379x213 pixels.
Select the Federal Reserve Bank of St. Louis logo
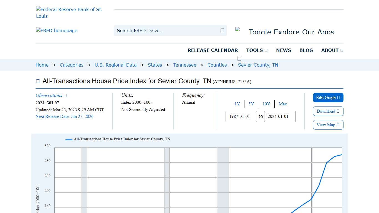[x=69, y=12]
